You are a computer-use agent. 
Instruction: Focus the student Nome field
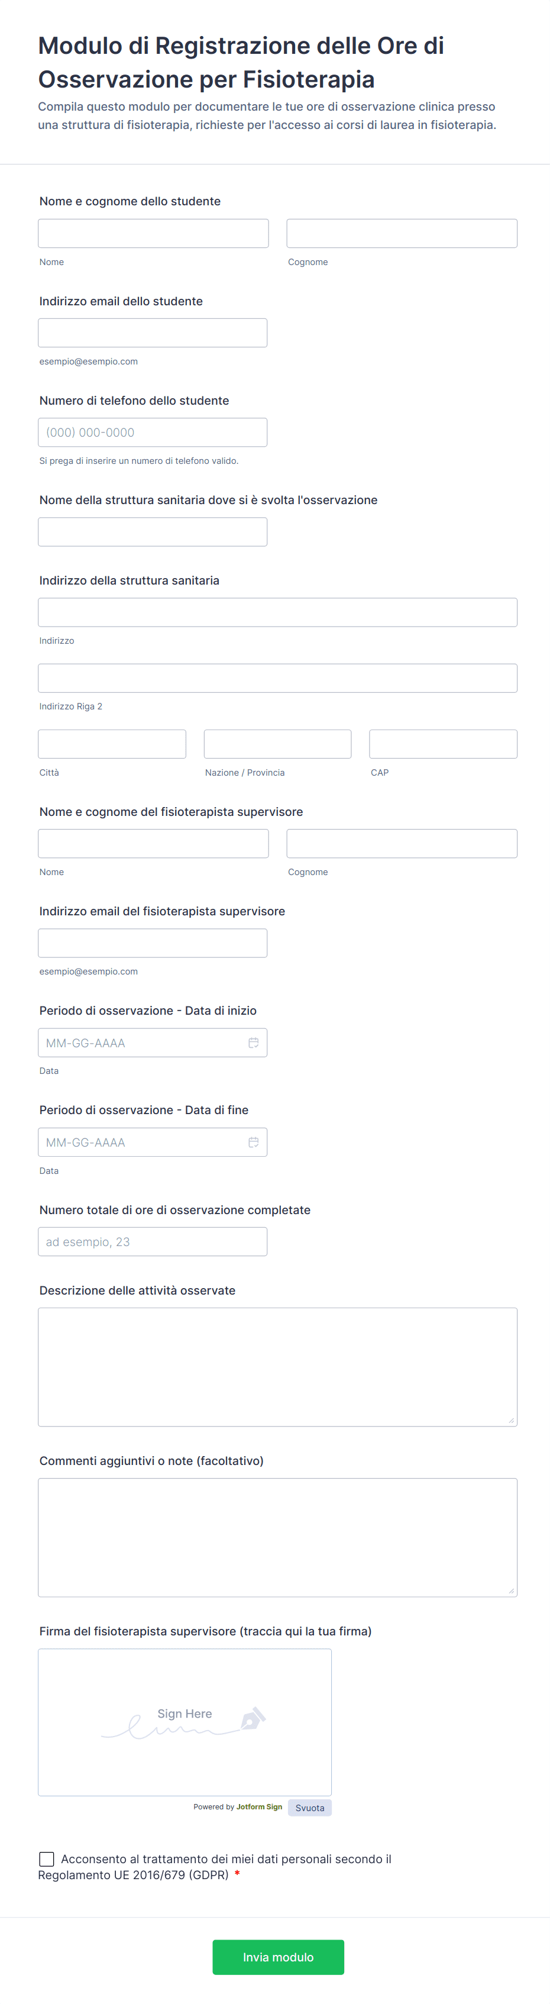click(153, 233)
